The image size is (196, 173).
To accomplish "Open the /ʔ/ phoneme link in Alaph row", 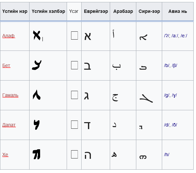I will coord(166,36).
